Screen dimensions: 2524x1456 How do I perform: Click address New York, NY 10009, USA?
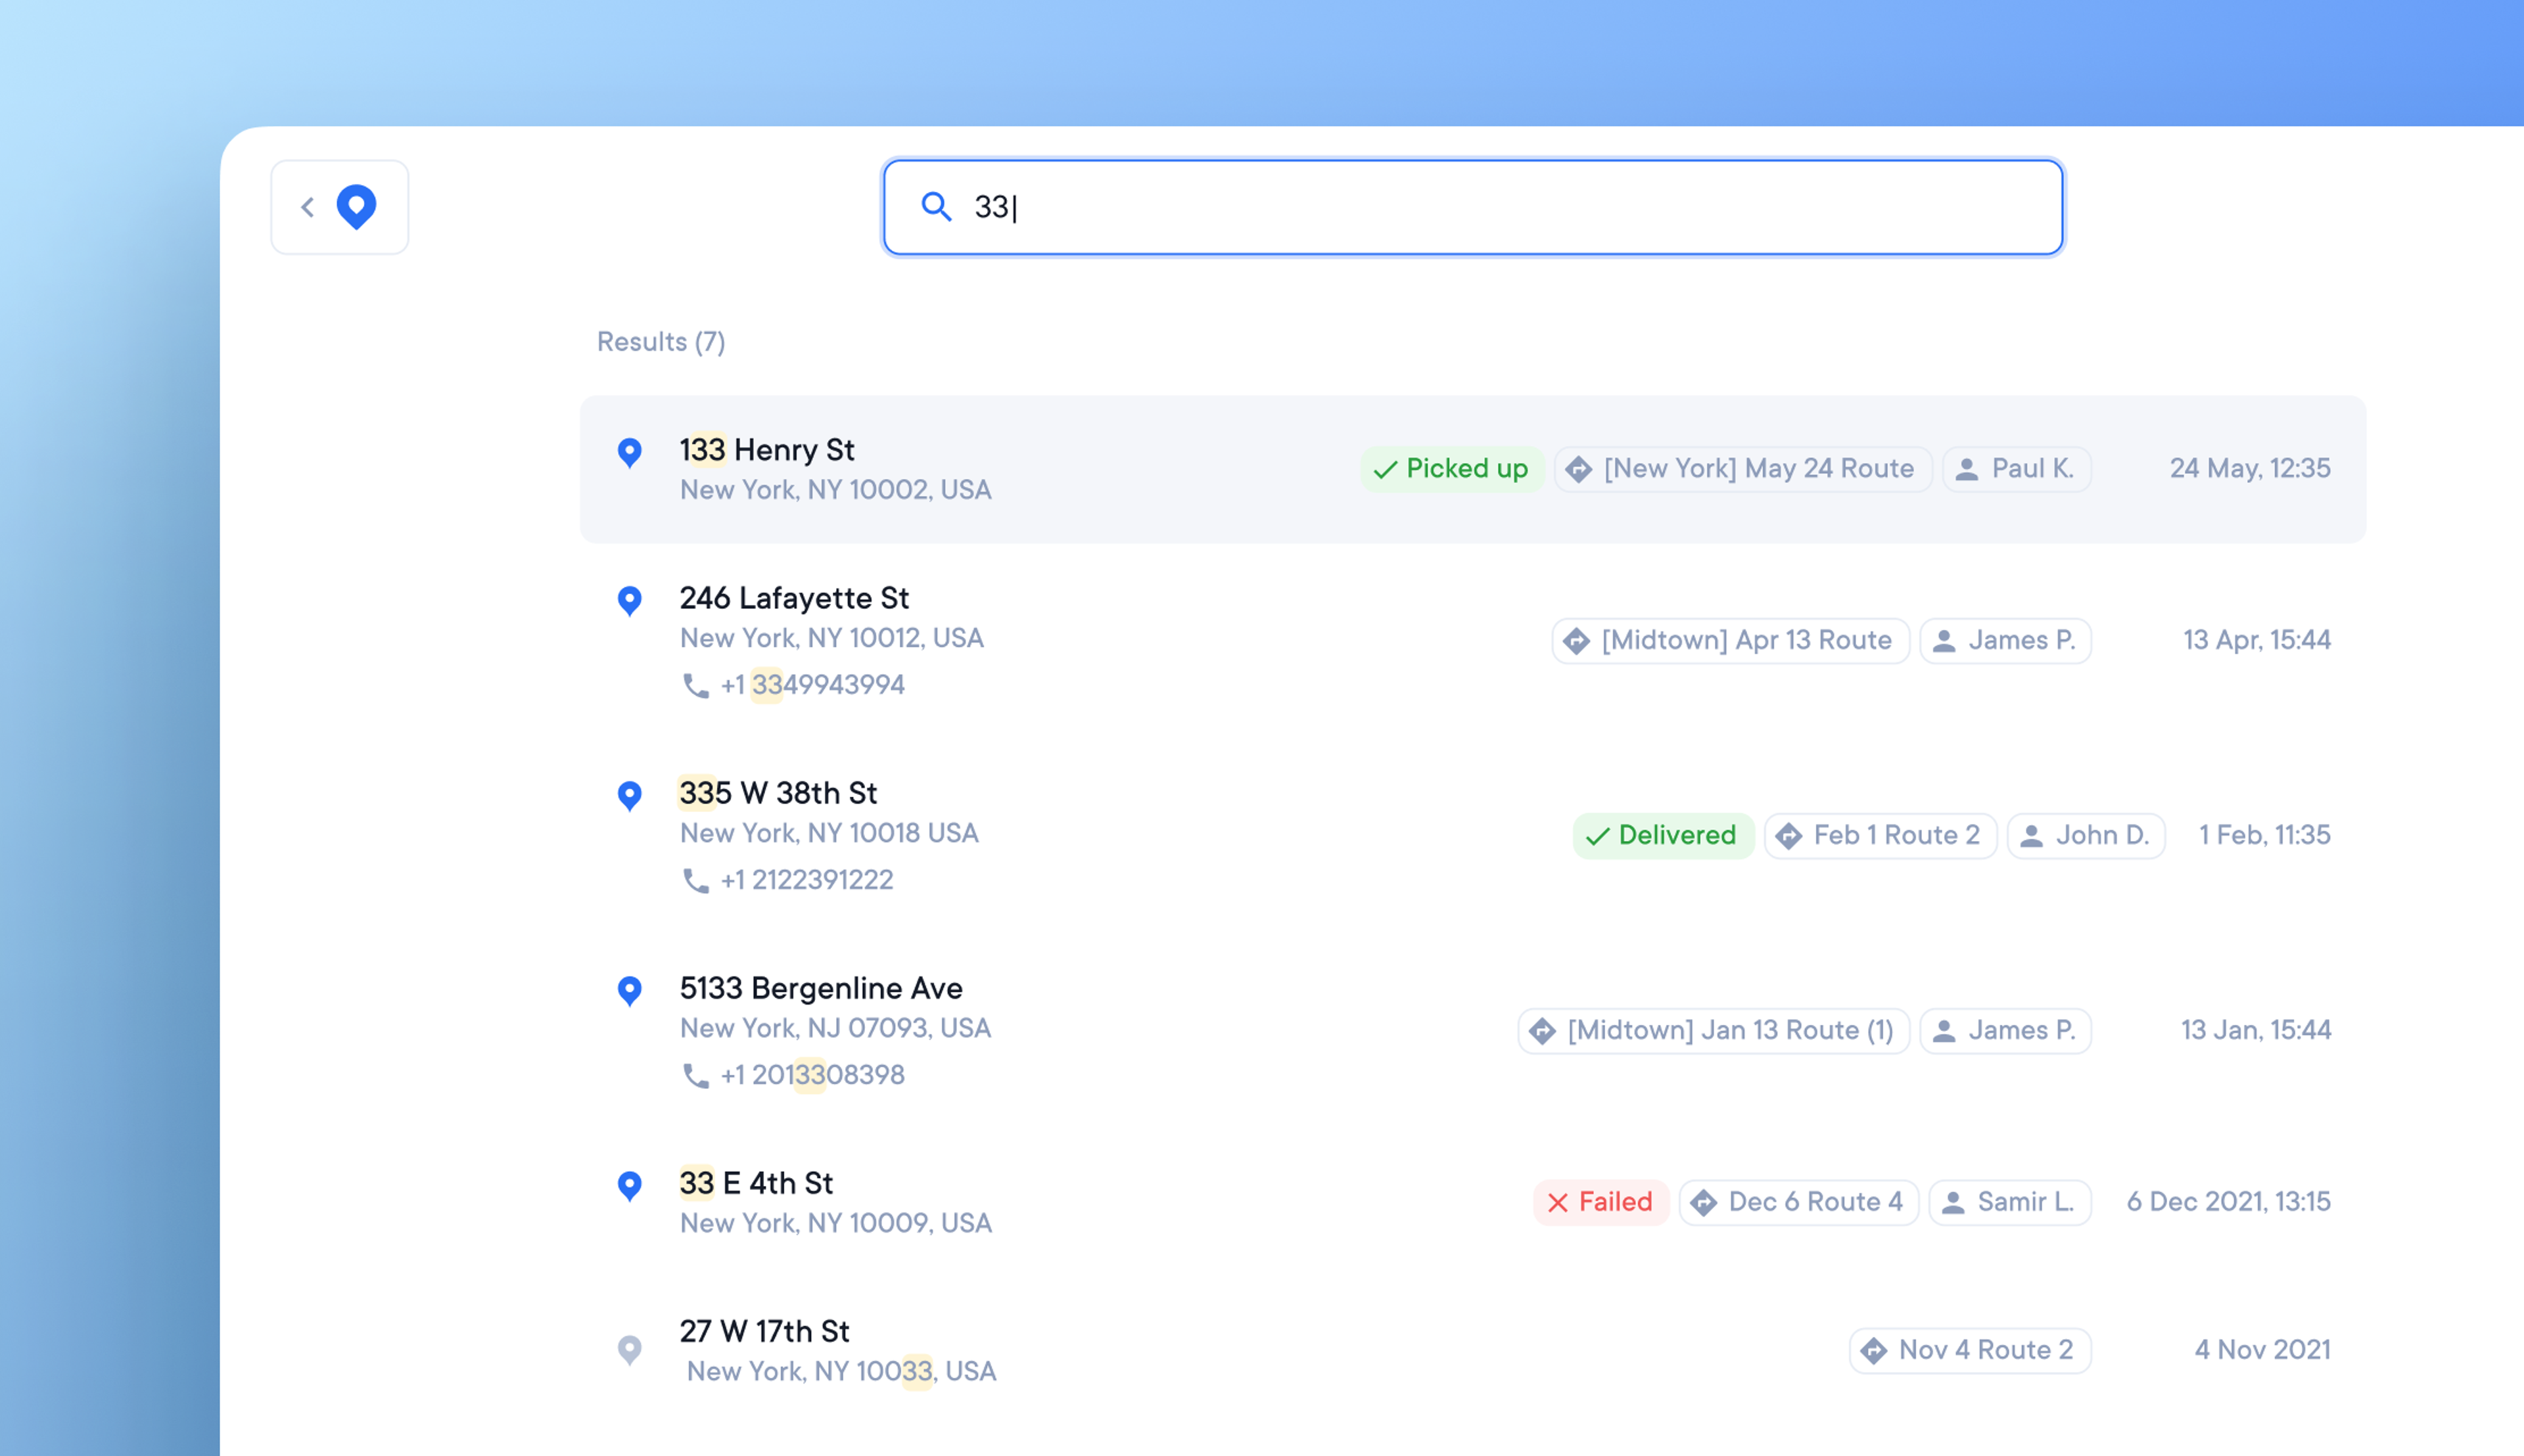[835, 1223]
